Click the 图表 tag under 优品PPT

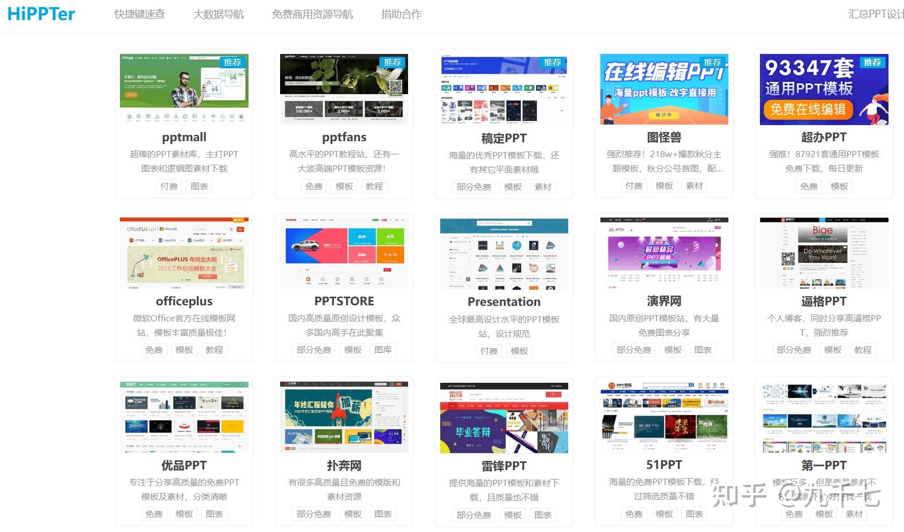tap(214, 514)
